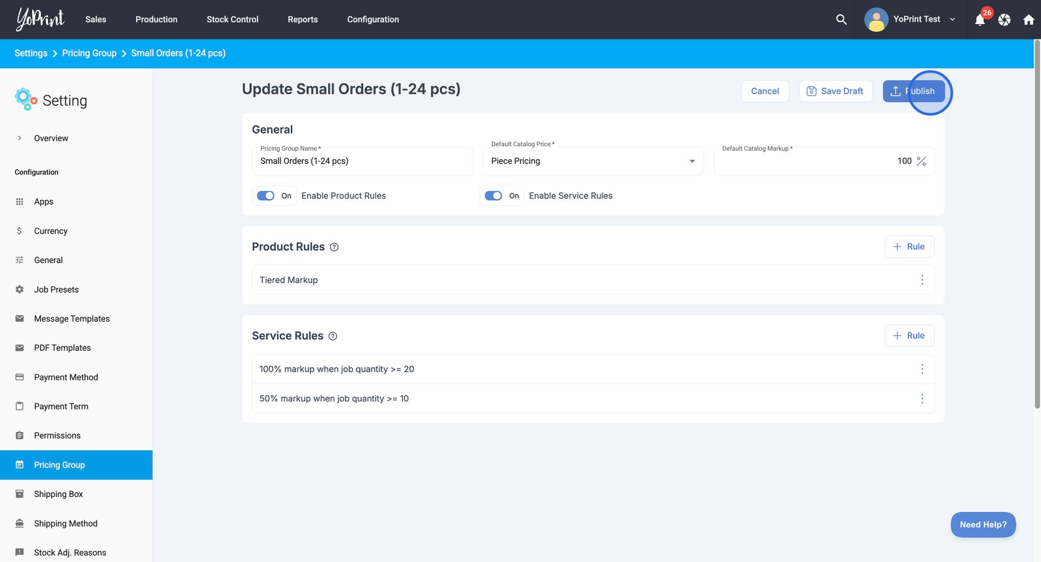1041x562 pixels.
Task: Click the Service Rules help icon
Action: pos(333,336)
